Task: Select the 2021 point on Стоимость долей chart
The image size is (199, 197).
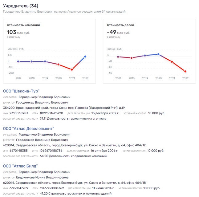Action: tap(172, 61)
